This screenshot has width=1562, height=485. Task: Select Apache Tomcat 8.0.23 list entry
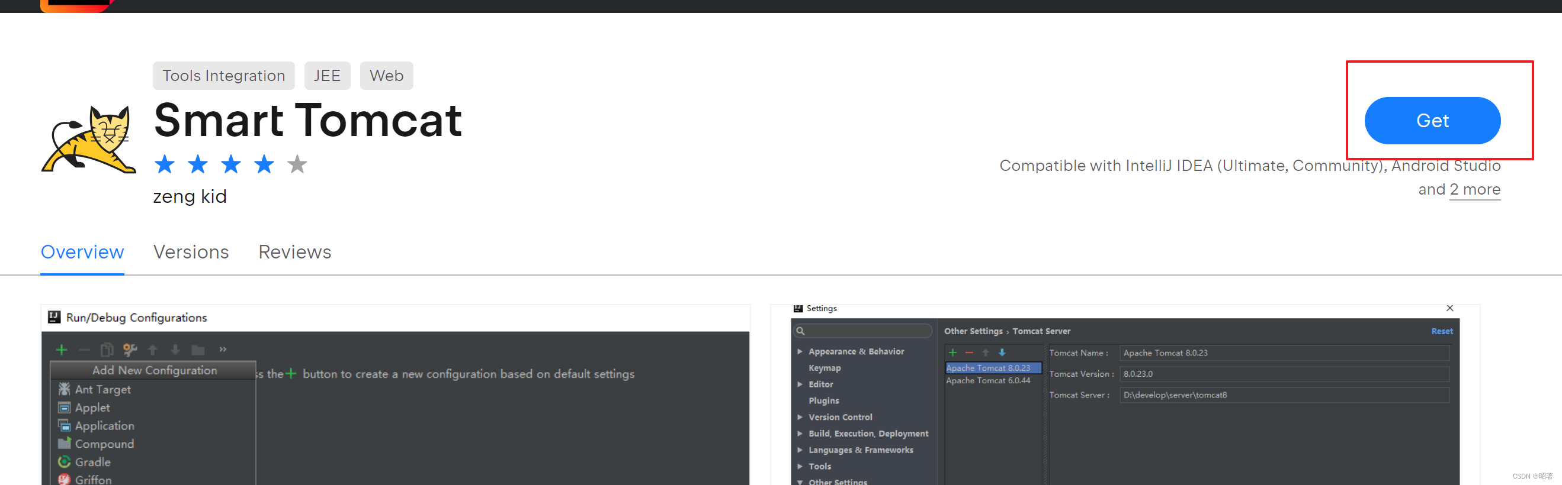(x=993, y=367)
